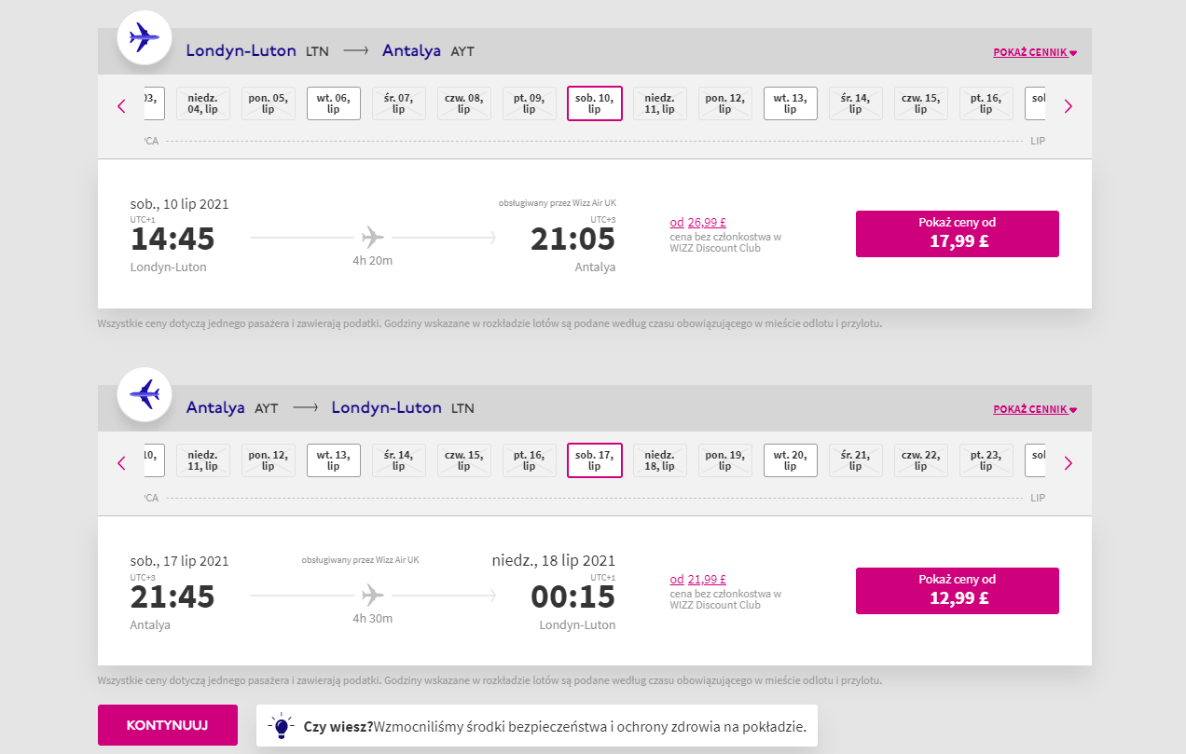Select outbound date wt. 06, lip
1186x754 pixels.
(x=333, y=103)
